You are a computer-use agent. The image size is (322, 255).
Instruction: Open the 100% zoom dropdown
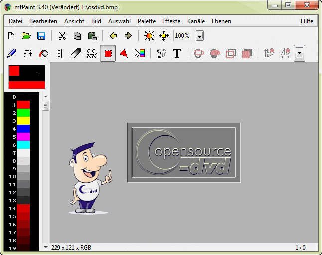pyautogui.click(x=199, y=36)
